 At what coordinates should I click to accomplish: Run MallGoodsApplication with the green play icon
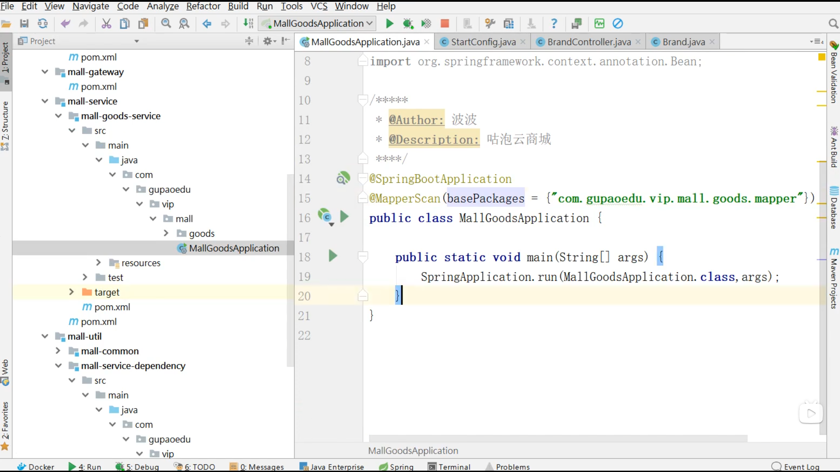pyautogui.click(x=389, y=24)
